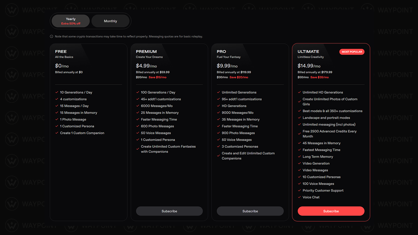Subscribe to the Ultimate plan
This screenshot has height=235, width=418.
click(331, 211)
